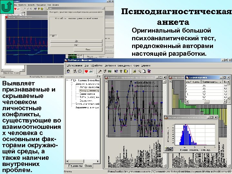
Task: Open the dropdown arrow atop the tree panel
Action: click(97, 76)
